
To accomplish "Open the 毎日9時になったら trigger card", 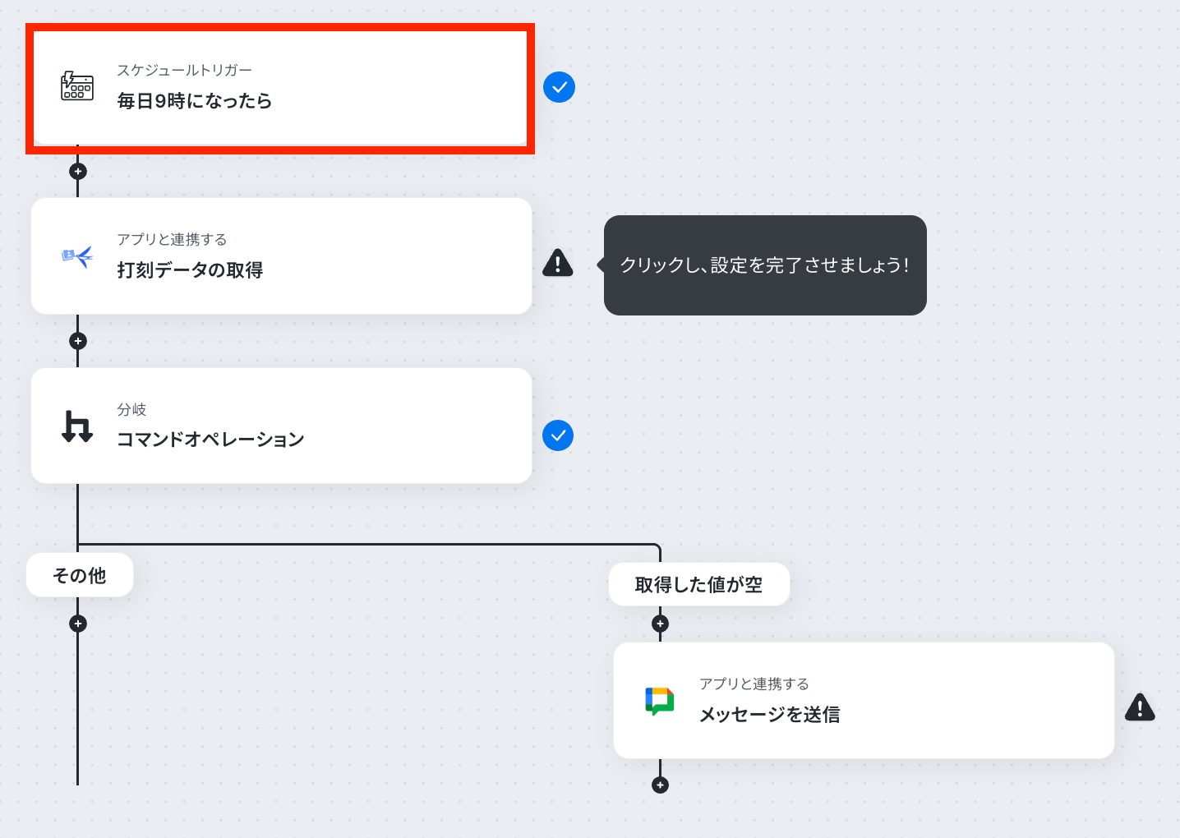I will tap(280, 88).
